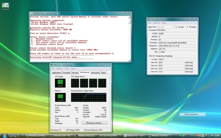Open the Select CPU dropdown
The height and width of the screenshot is (138, 221).
(166, 27)
